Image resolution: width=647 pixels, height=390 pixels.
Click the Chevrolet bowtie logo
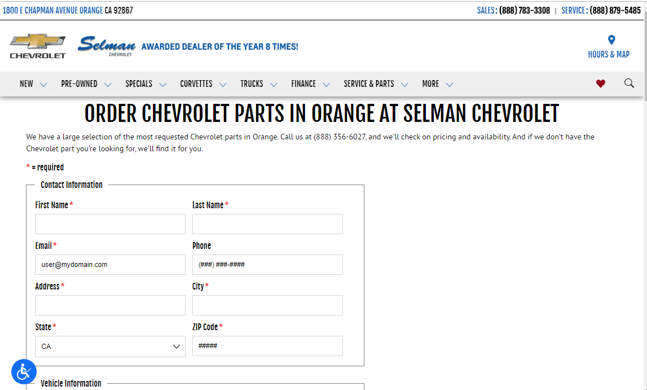click(x=37, y=46)
